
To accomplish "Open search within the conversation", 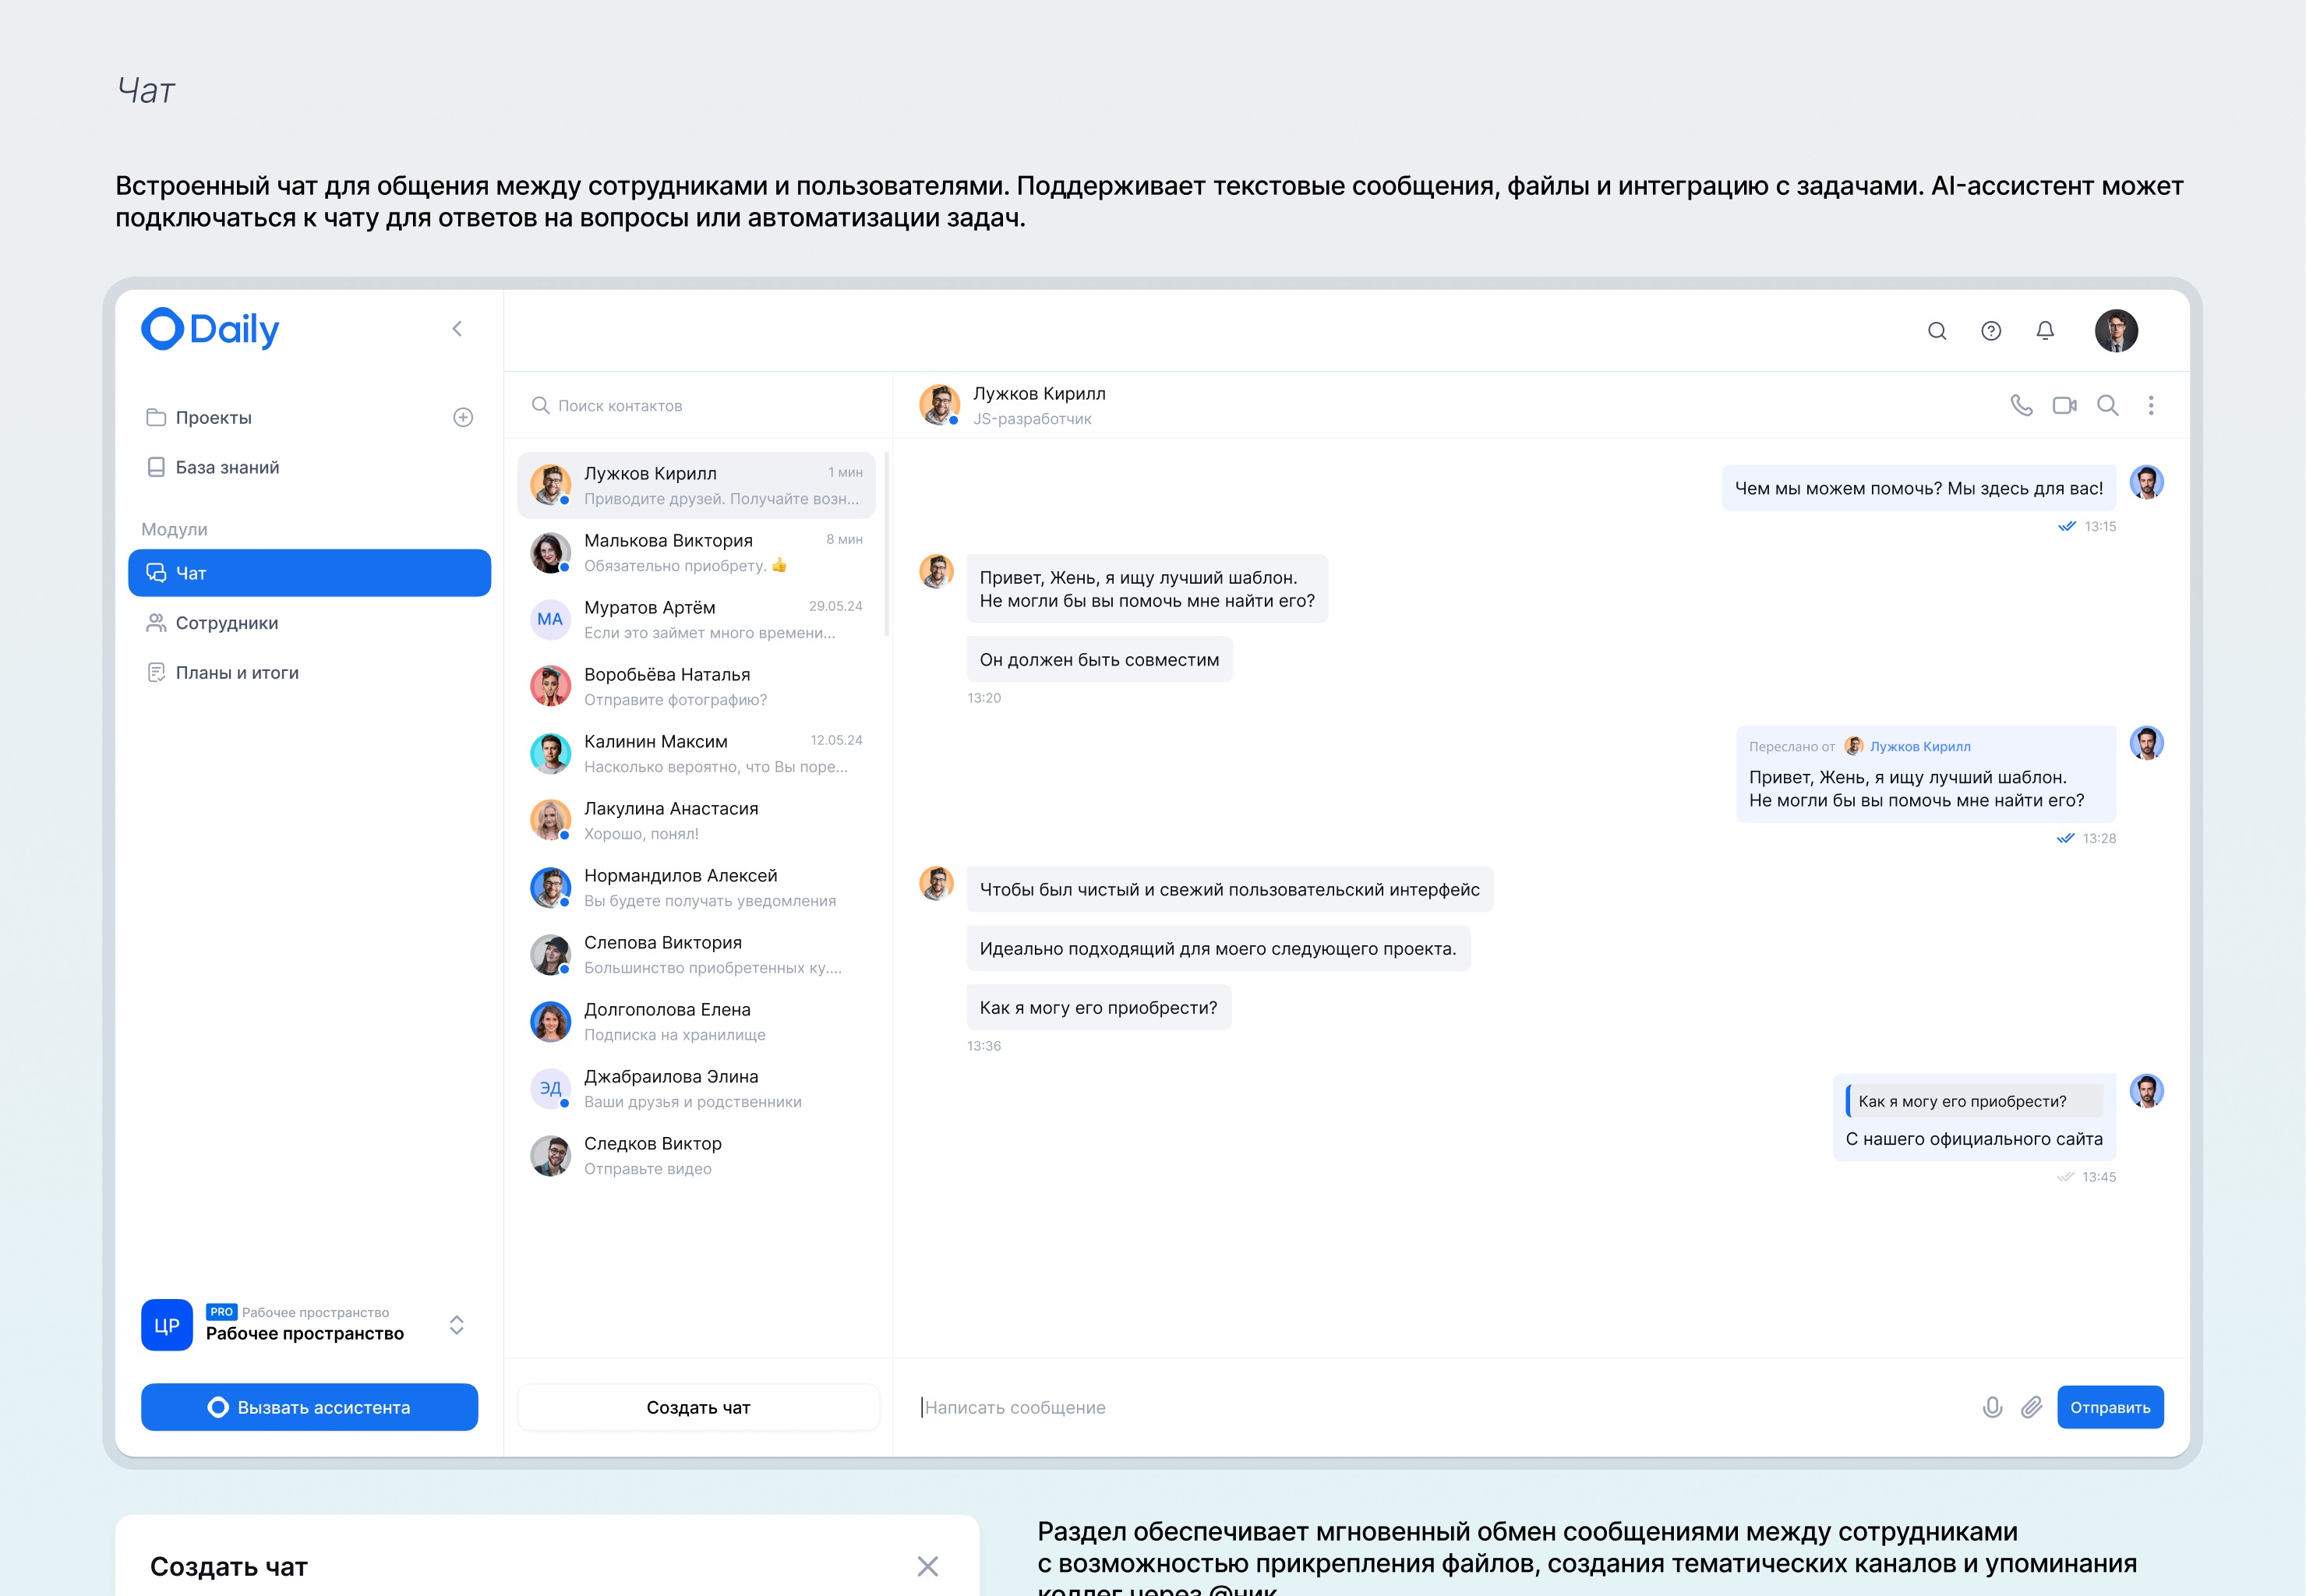I will [x=2108, y=405].
